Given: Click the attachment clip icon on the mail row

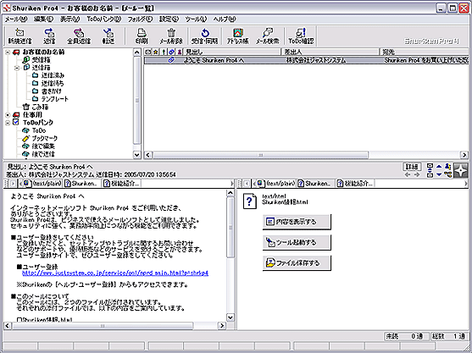Looking at the screenshot, I should click(x=171, y=60).
